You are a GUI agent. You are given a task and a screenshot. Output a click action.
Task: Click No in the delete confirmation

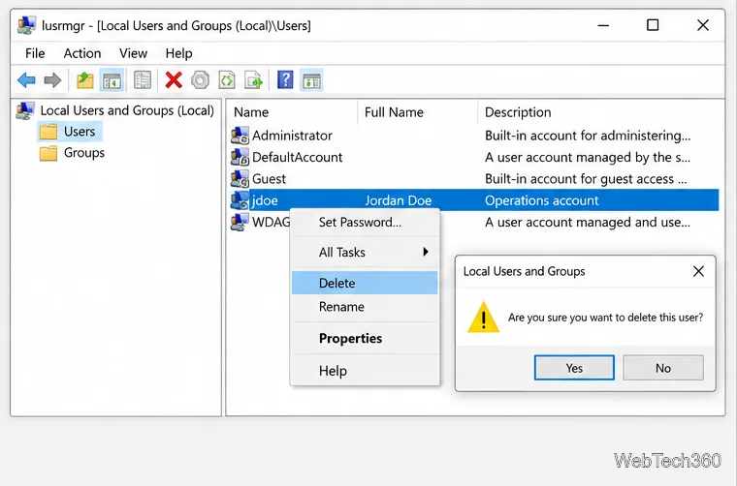point(663,368)
